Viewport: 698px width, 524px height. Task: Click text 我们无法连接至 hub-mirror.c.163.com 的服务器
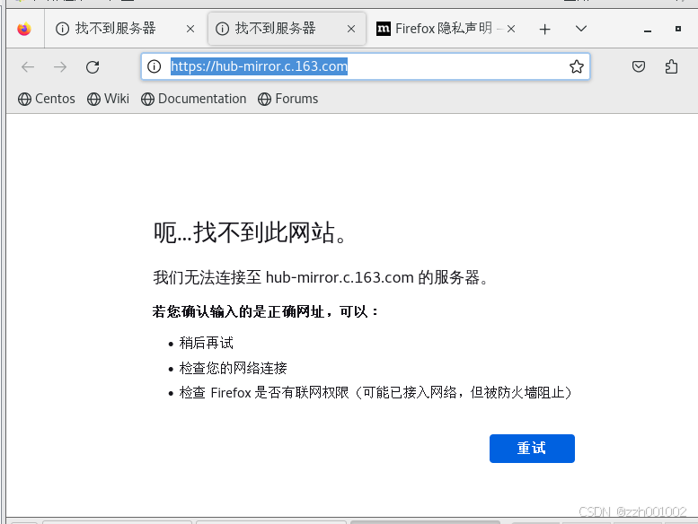tap(321, 277)
